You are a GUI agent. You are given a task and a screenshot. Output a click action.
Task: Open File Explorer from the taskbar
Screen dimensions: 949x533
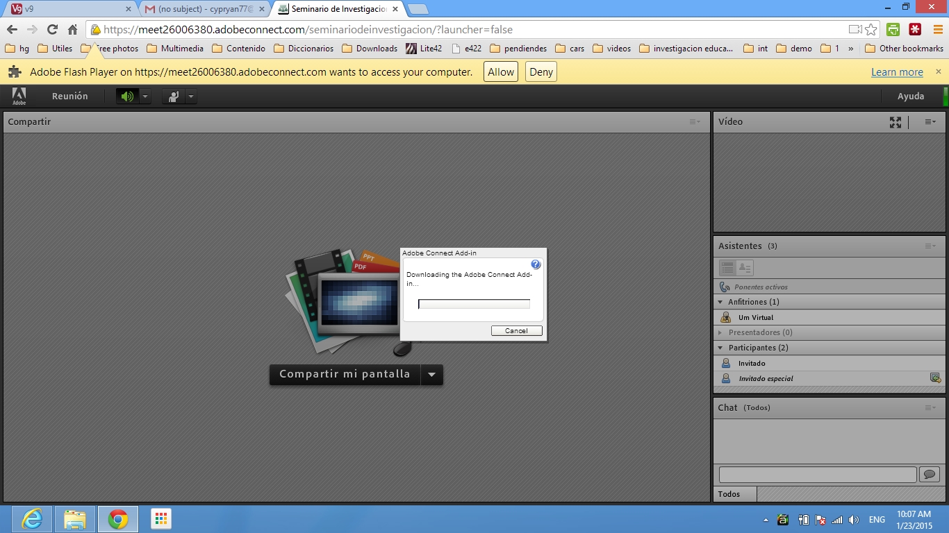75,519
